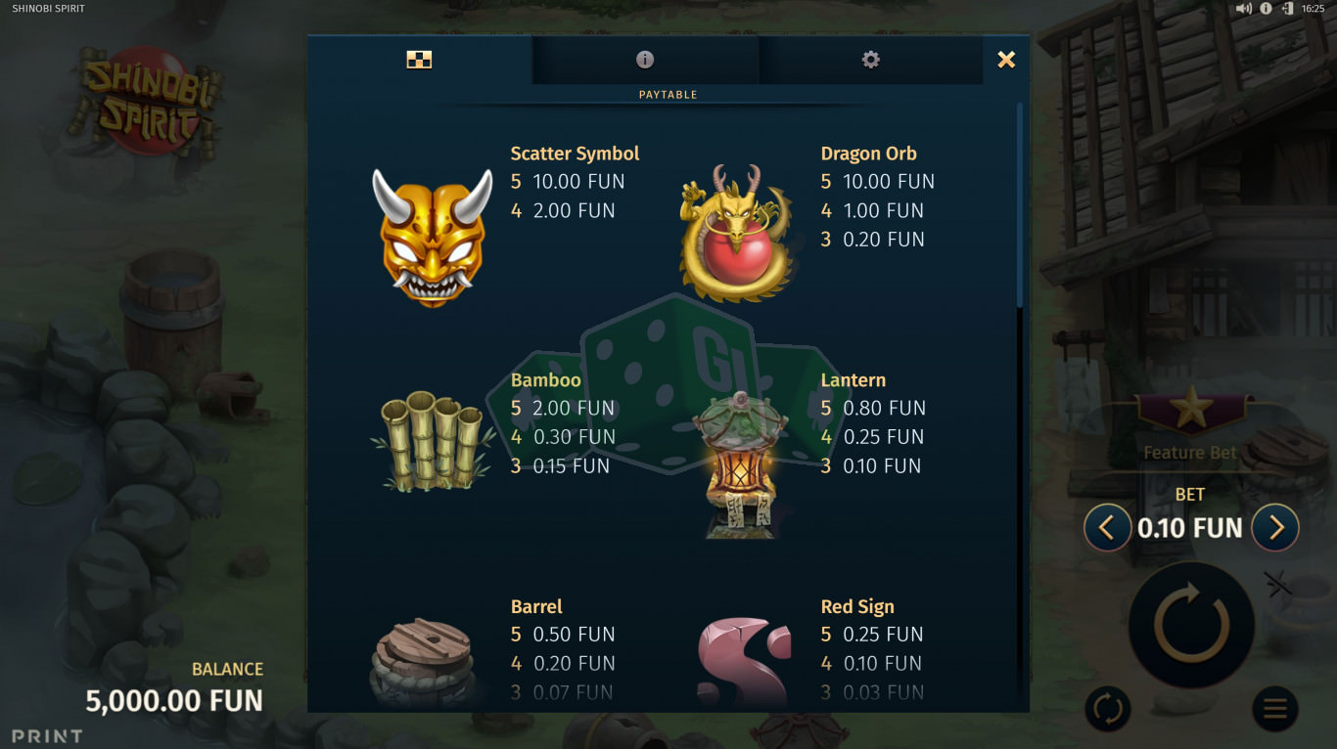The height and width of the screenshot is (749, 1337).
Task: Increase bet with right arrow
Action: point(1275,528)
